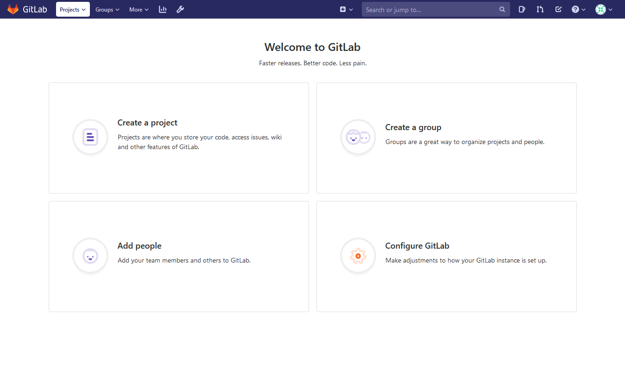Click the Create a project rocket icon
This screenshot has width=625, height=382.
[x=90, y=137]
